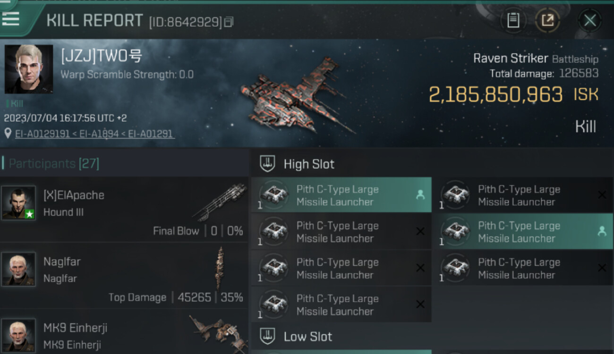The width and height of the screenshot is (614, 354).
Task: Close the Kill Report window
Action: 589,20
